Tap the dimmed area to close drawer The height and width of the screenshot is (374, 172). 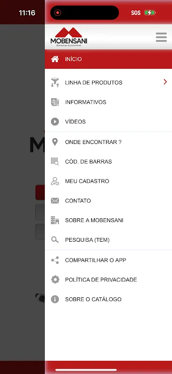point(22,191)
